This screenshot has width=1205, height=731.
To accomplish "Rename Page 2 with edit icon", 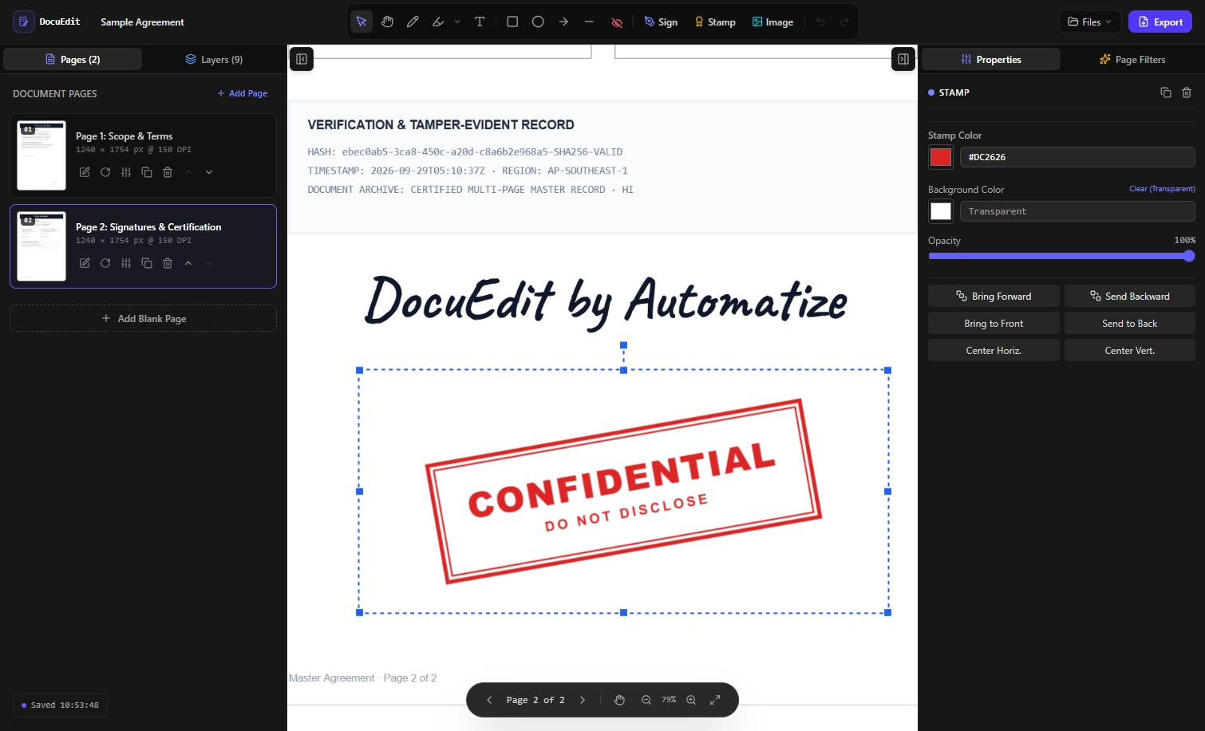I will [85, 263].
